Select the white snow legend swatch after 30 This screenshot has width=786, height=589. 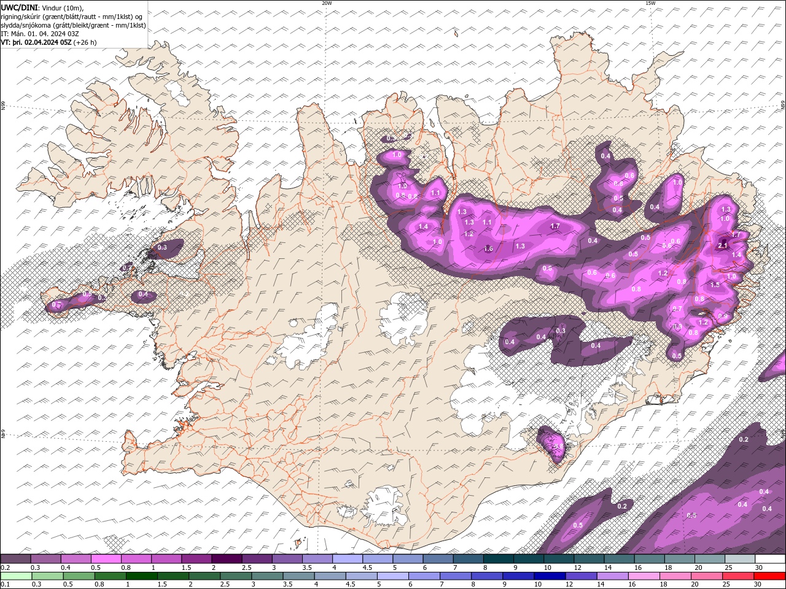click(770, 559)
